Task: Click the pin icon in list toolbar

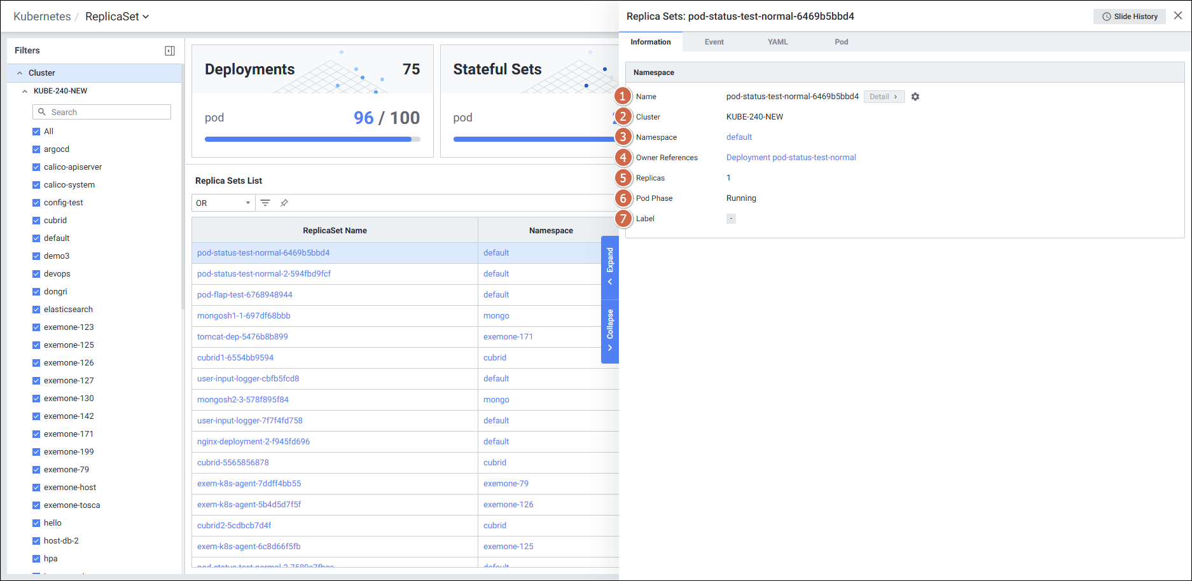Action: click(x=284, y=203)
